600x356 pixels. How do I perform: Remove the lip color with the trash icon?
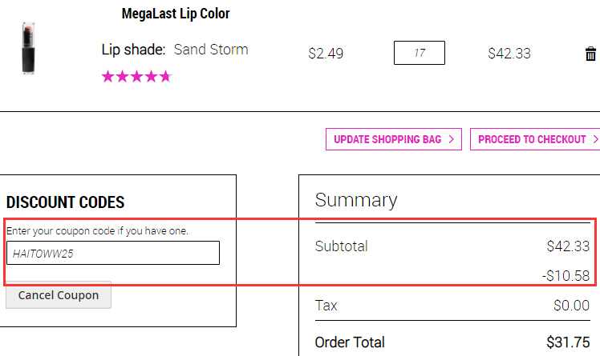coord(590,54)
